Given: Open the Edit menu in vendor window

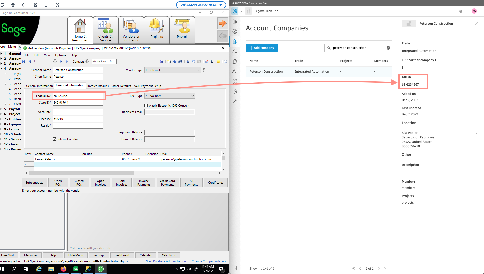Looking at the screenshot, I should tap(37, 55).
